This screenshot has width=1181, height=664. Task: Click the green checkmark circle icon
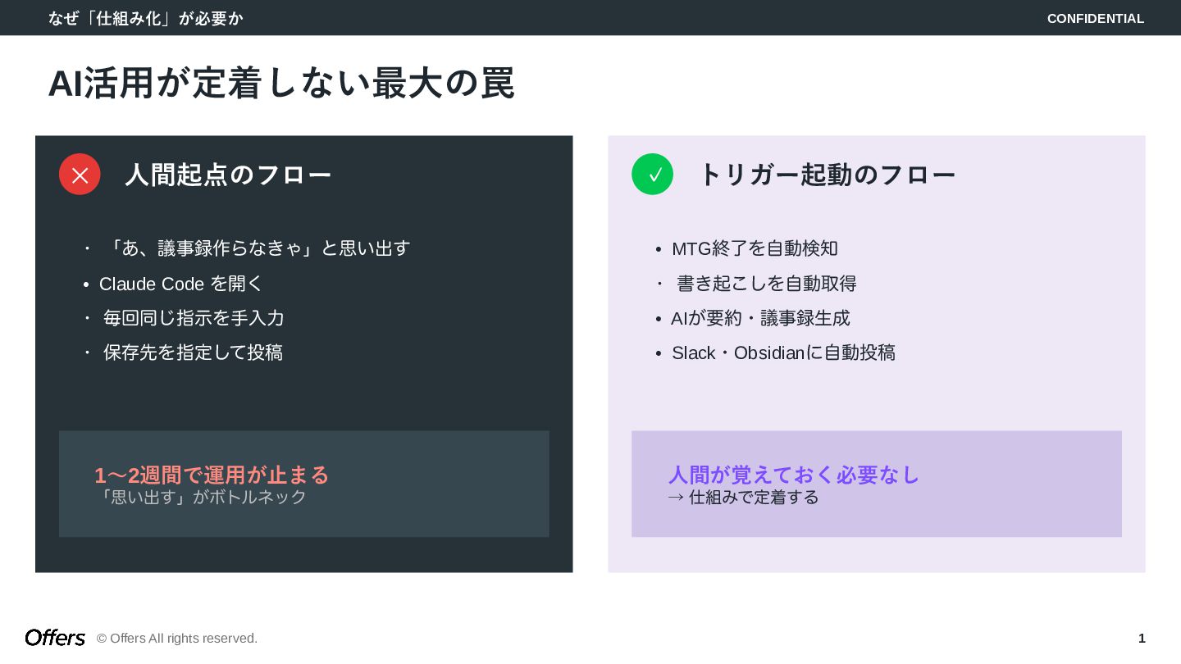coord(652,175)
